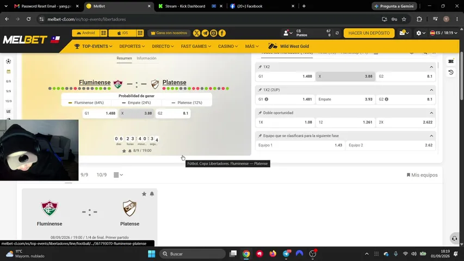The image size is (464, 261).
Task: Open the messages envelope dropdown
Action: click(404, 33)
